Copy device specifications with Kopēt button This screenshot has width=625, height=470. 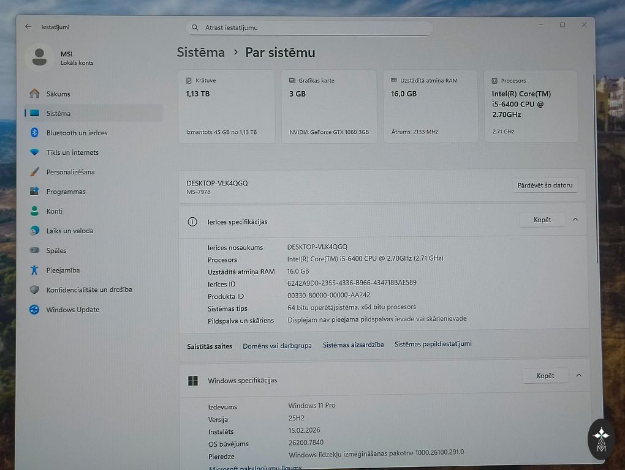[542, 220]
